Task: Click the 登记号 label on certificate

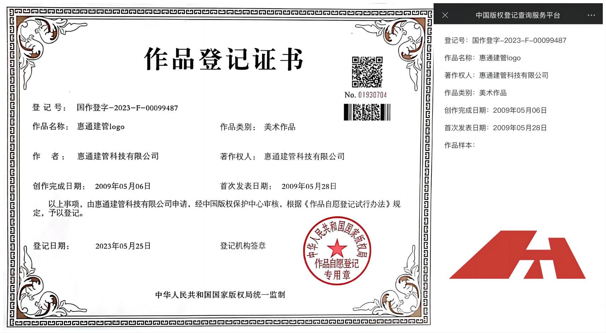Action: pyautogui.click(x=50, y=108)
